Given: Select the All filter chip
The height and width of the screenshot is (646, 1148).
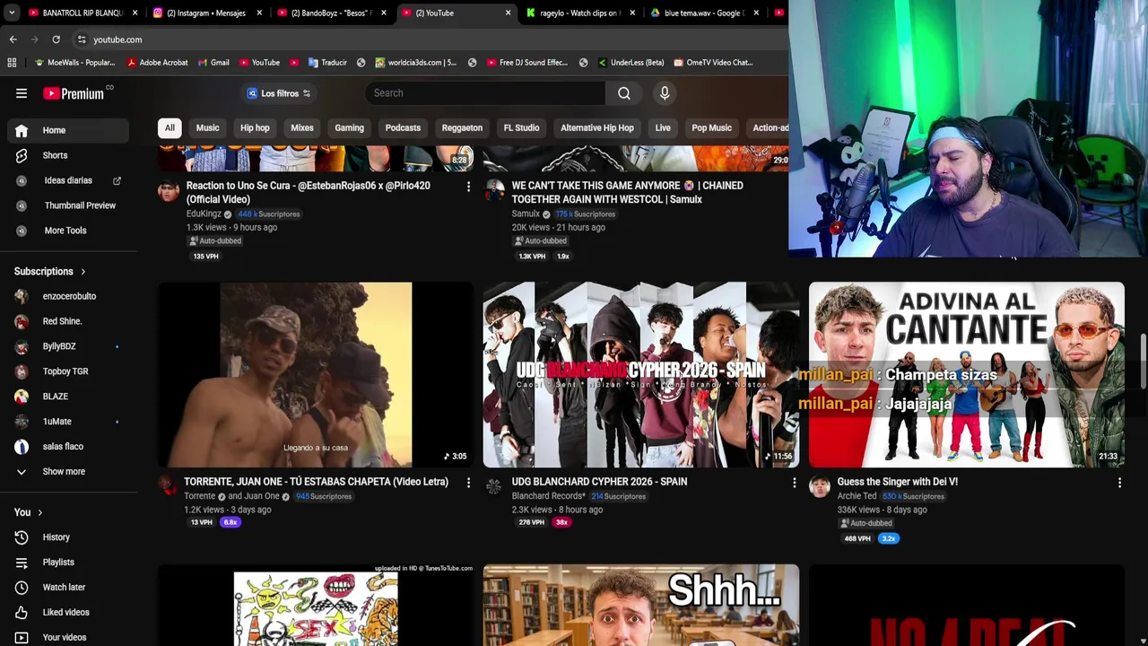Looking at the screenshot, I should (x=170, y=127).
